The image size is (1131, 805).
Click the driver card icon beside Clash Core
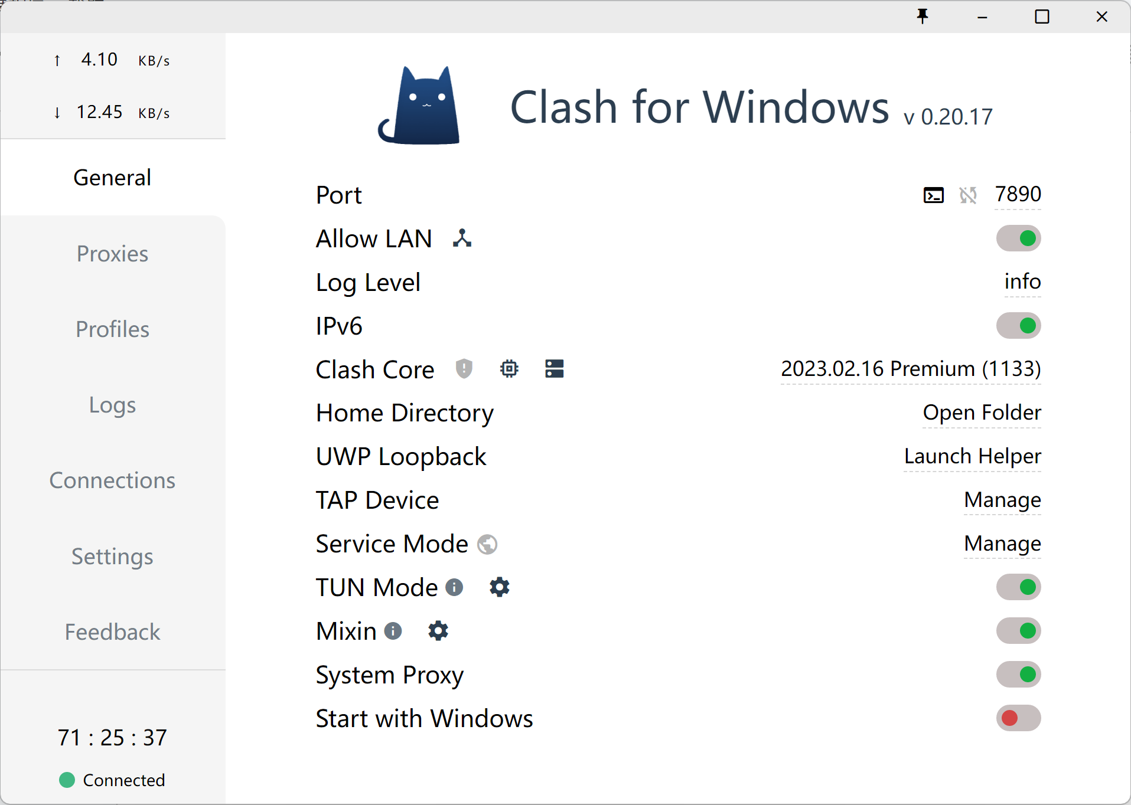click(x=555, y=369)
